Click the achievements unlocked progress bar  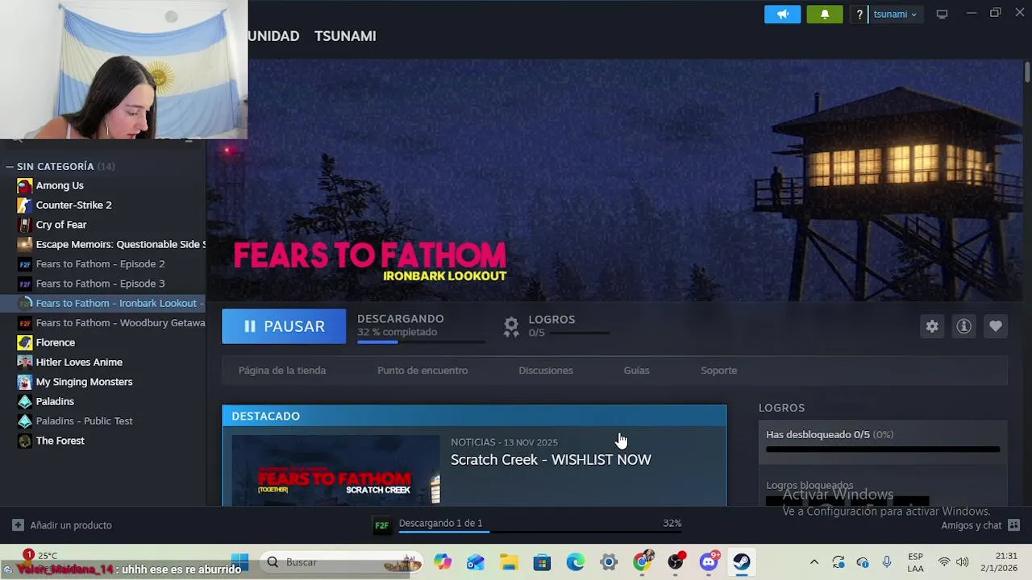pos(883,449)
